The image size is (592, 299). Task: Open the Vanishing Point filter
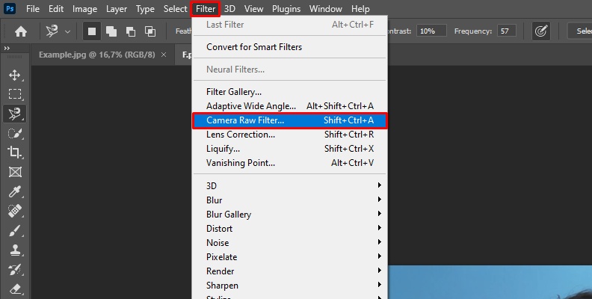pos(289,163)
